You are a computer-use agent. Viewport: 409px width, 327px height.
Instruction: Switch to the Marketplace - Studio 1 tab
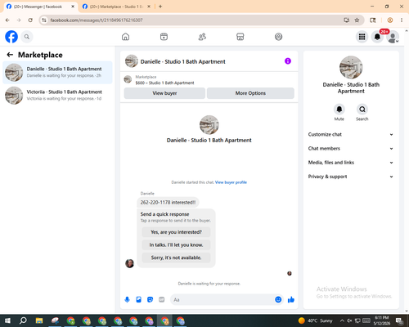pyautogui.click(x=117, y=7)
